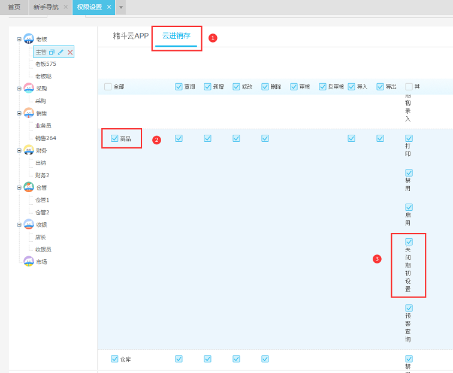Image resolution: width=453 pixels, height=373 pixels.
Task: Toggle the 删除 header checkbox
Action: (x=265, y=87)
